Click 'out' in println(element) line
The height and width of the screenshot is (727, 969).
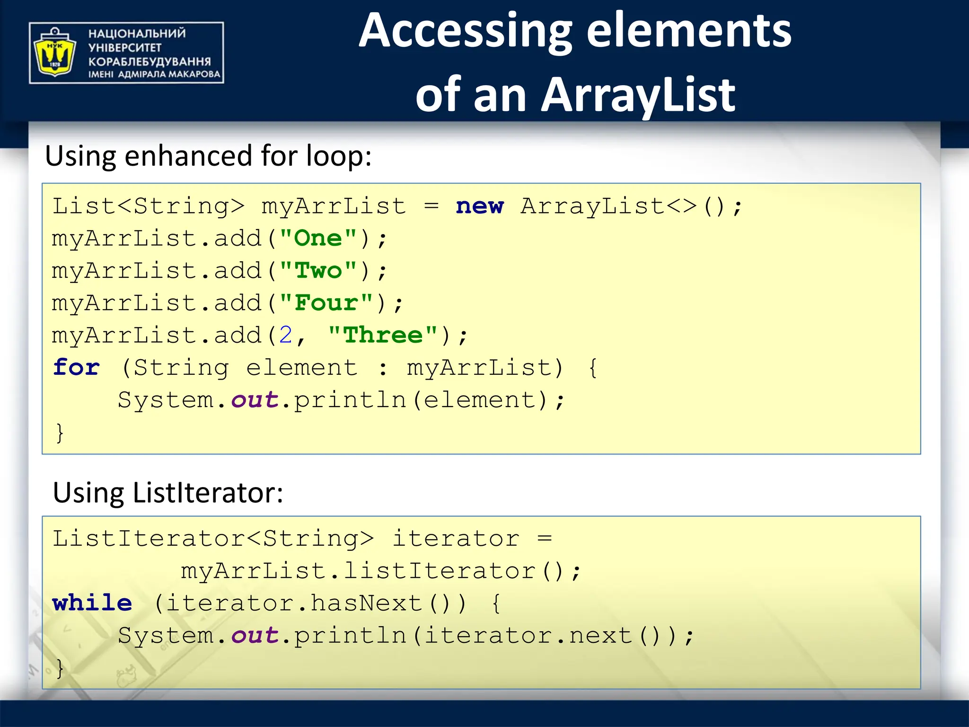pos(255,400)
